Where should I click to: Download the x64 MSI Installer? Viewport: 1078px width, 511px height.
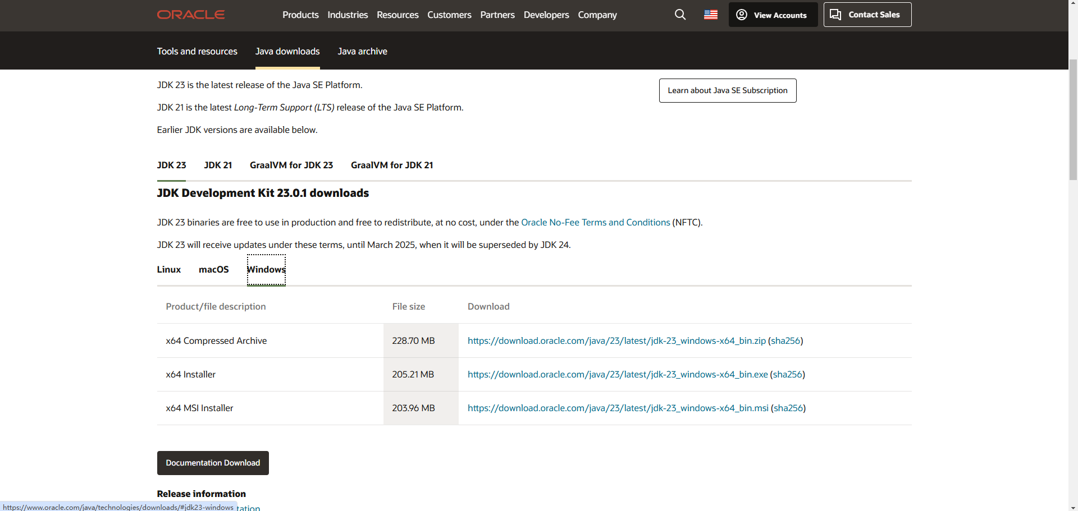pyautogui.click(x=618, y=408)
